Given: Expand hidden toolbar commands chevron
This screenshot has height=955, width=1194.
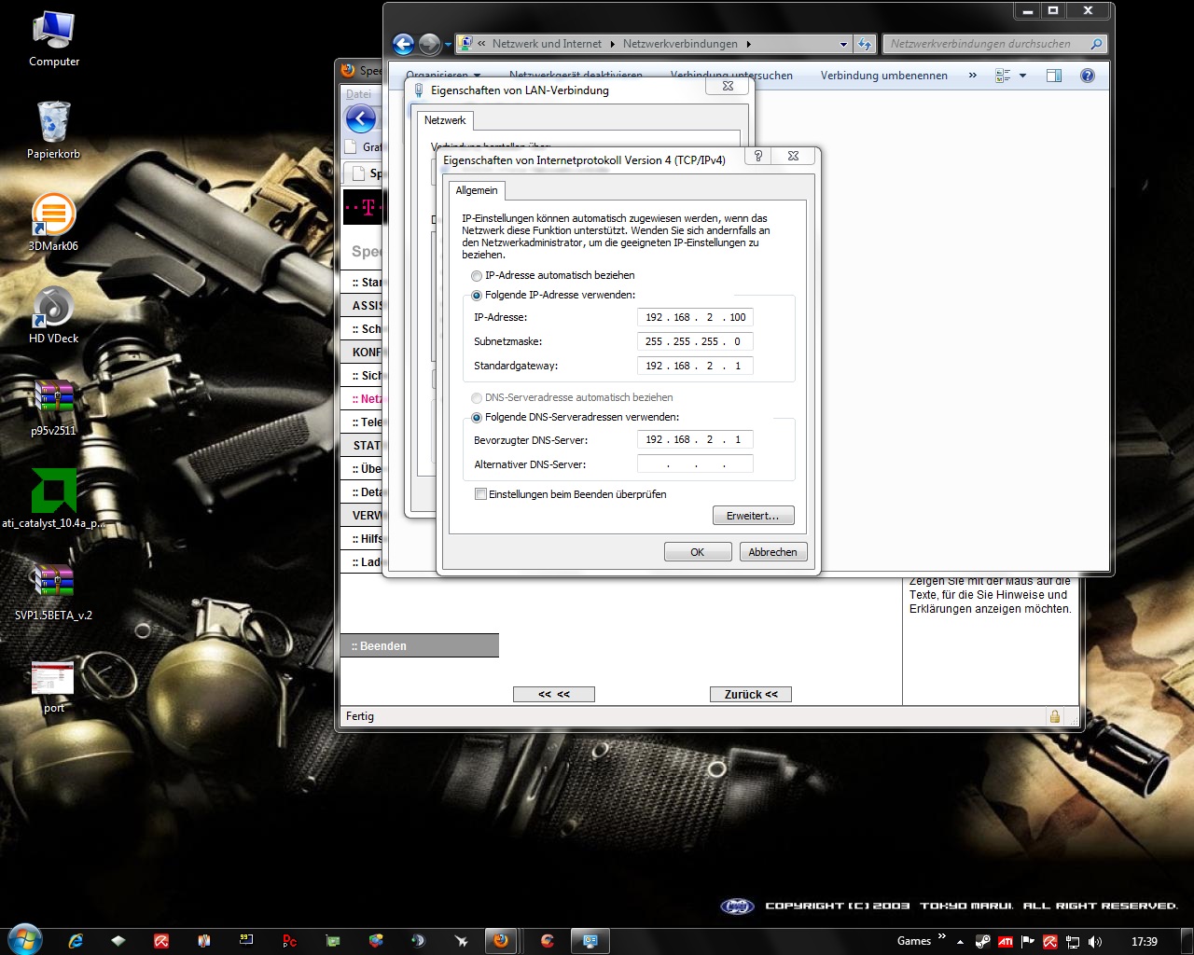Looking at the screenshot, I should (x=973, y=76).
